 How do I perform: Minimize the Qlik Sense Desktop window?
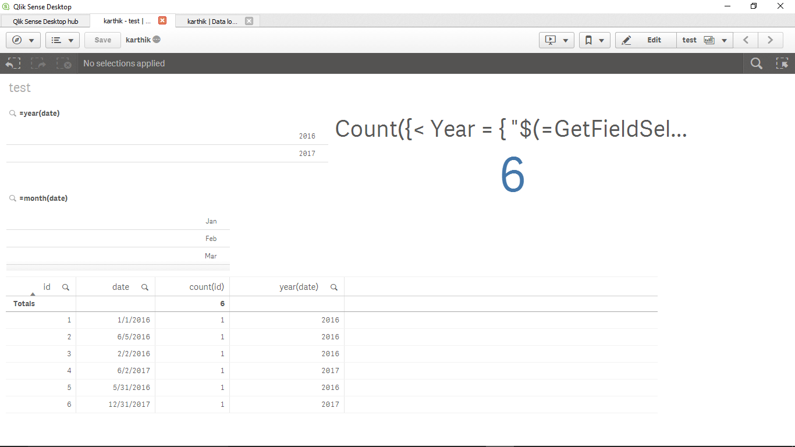point(727,6)
